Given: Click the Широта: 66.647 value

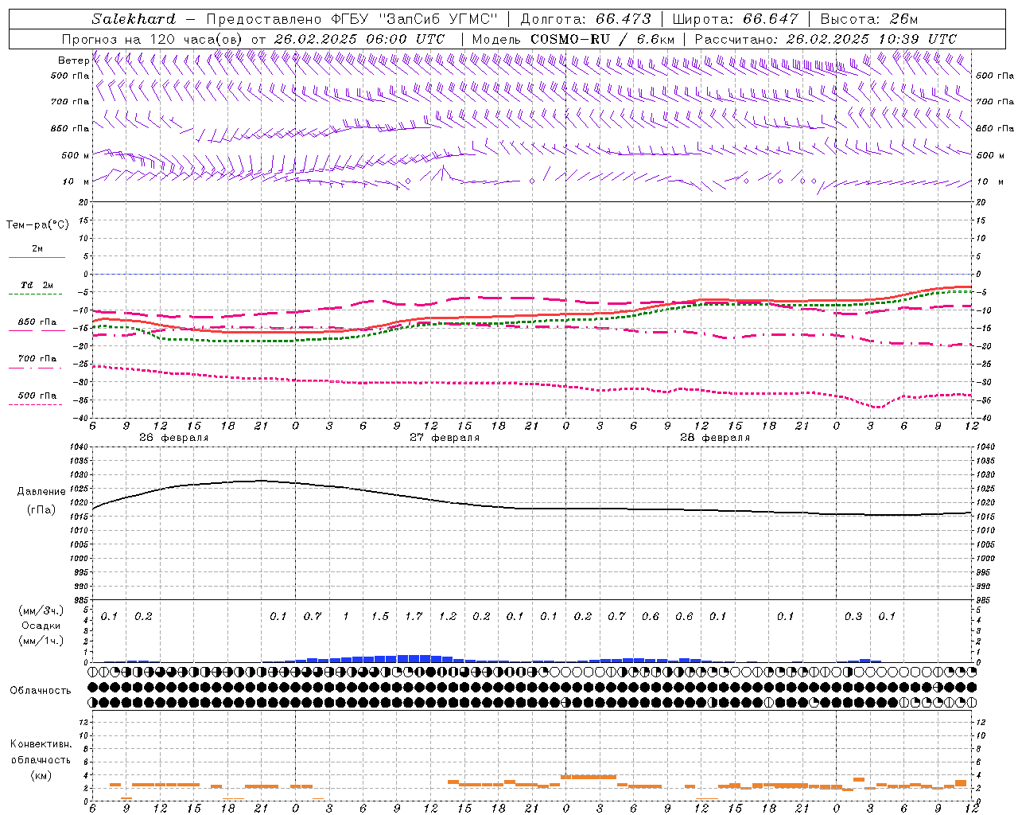Looking at the screenshot, I should point(735,19).
